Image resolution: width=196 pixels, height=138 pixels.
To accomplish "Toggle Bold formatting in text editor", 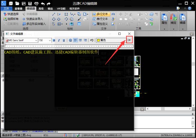I will [x=54, y=40].
